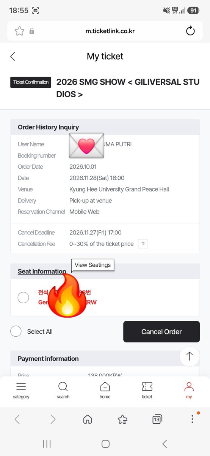This screenshot has width=210, height=456.
Task: Tick the Select All radio button
Action: (16, 331)
